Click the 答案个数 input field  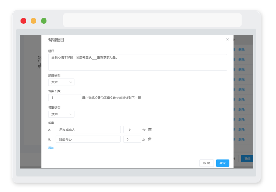(64, 98)
